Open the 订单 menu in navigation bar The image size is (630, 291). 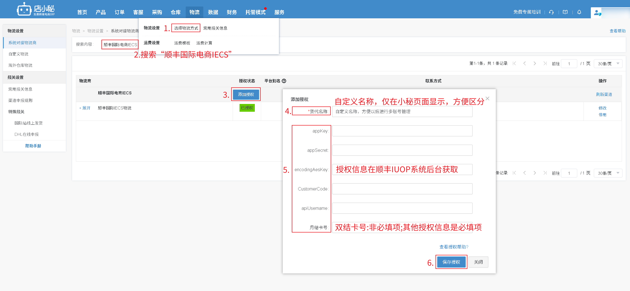[x=119, y=12]
